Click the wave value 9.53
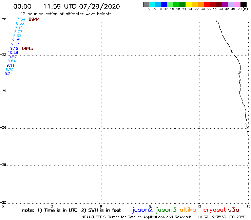The height and width of the screenshot is (220, 251). [x=15, y=44]
